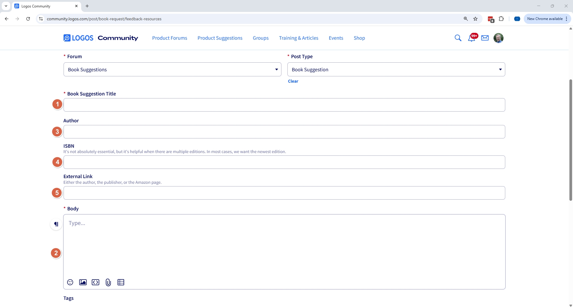Viewport: 573px width, 307px height.
Task: Open the Chrome zoom indicator icon
Action: 466,19
